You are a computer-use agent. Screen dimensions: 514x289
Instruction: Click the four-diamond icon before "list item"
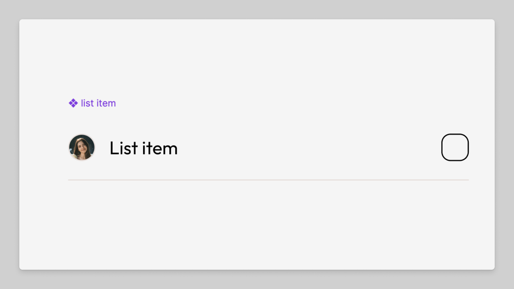click(x=73, y=103)
